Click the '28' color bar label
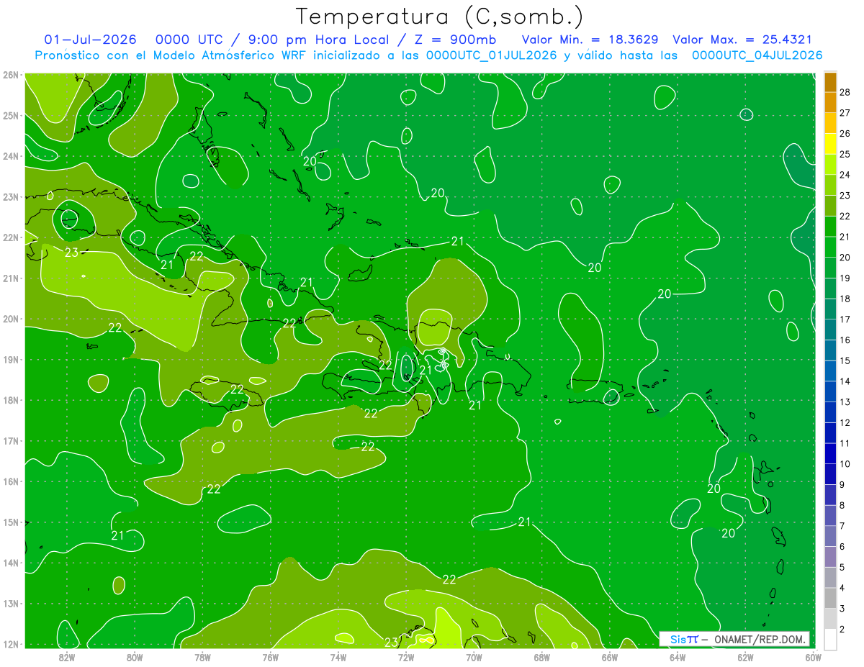The image size is (864, 667). coord(845,92)
